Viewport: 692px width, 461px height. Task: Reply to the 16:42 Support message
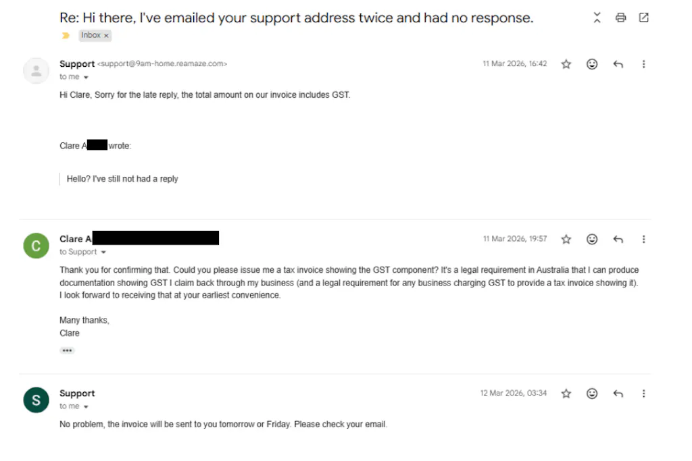click(x=618, y=64)
